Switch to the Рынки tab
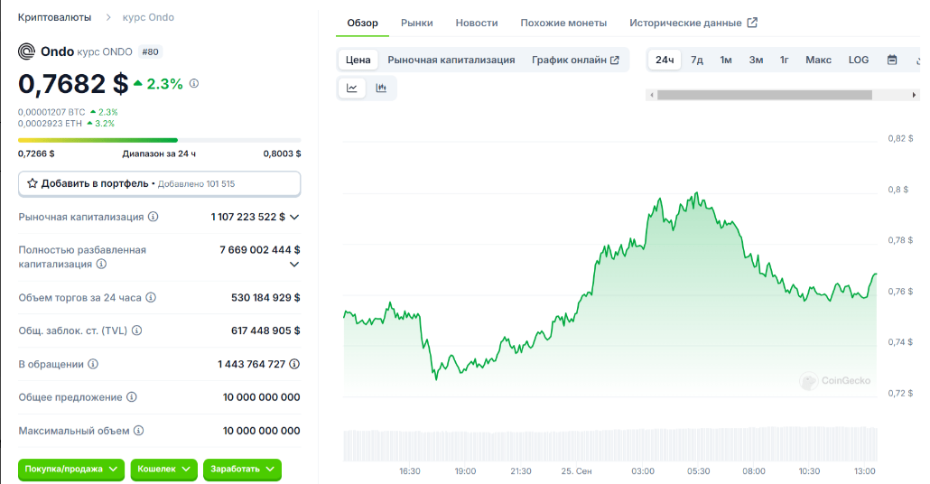 tap(416, 23)
